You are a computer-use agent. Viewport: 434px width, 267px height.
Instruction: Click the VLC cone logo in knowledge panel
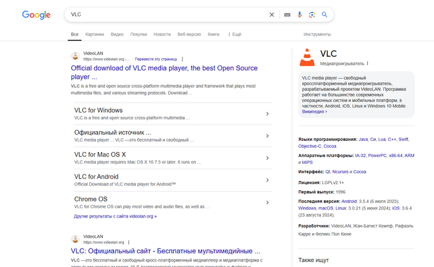[307, 57]
